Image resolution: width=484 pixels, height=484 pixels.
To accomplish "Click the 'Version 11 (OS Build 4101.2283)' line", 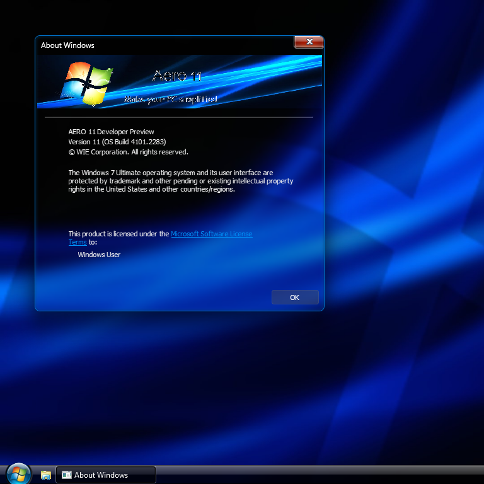I will (117, 142).
